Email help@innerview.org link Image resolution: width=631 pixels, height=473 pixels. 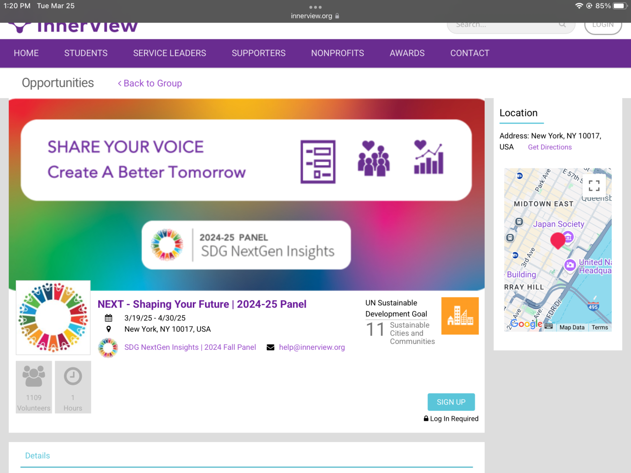pos(312,347)
